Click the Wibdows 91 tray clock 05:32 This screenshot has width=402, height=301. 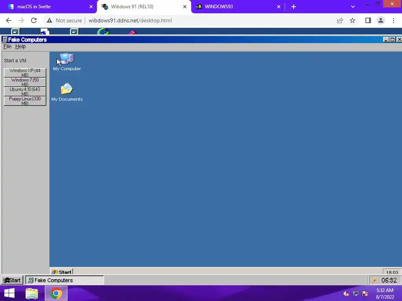coord(389,280)
